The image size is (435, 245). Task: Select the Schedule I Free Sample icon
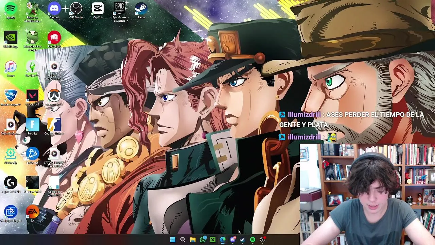click(32, 41)
